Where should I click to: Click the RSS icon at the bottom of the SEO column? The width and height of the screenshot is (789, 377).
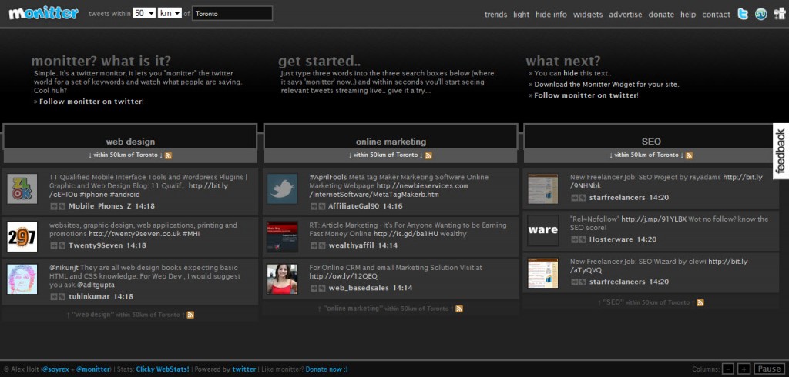(x=700, y=302)
